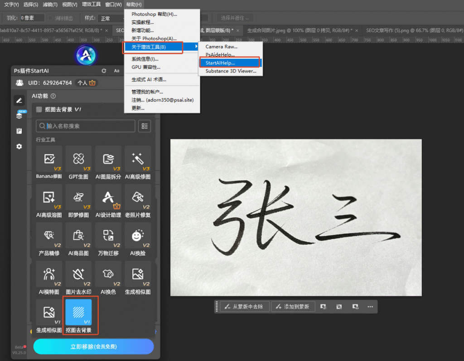Open 万物迁移 tool

pos(108,240)
